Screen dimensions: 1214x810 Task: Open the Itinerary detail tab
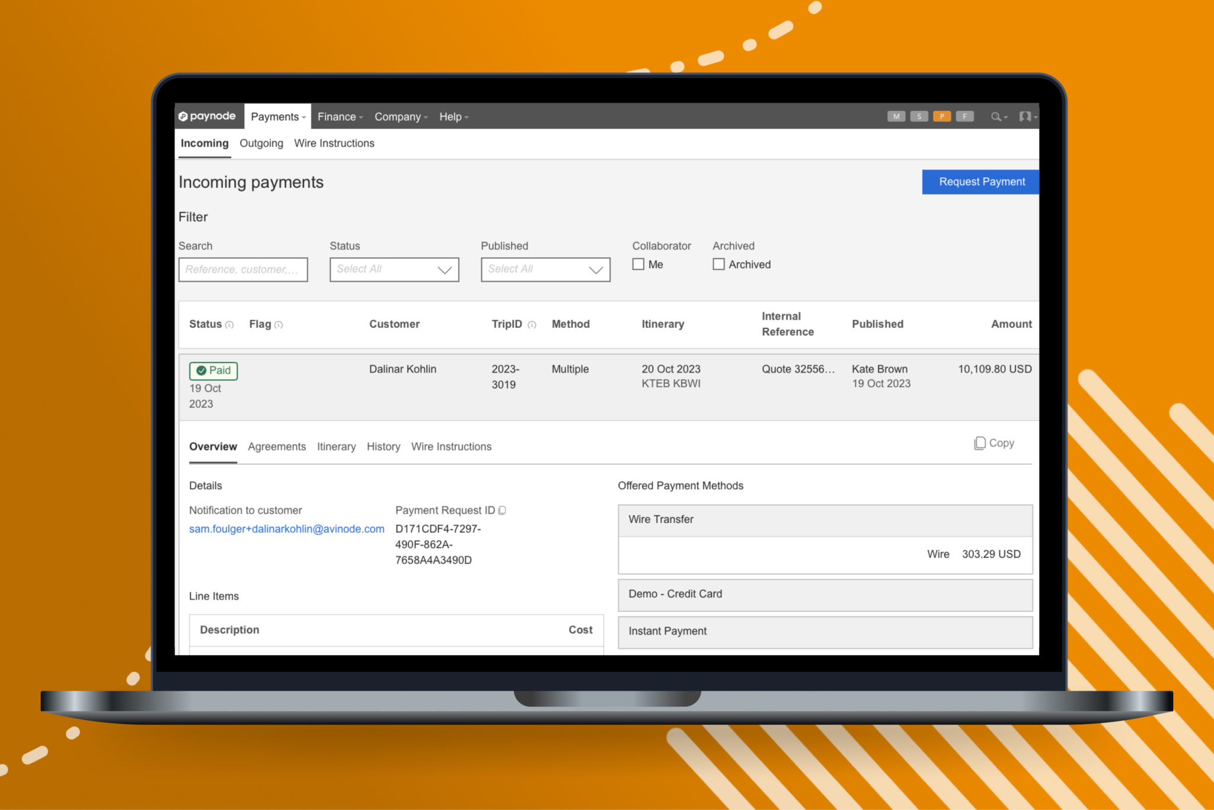[336, 447]
